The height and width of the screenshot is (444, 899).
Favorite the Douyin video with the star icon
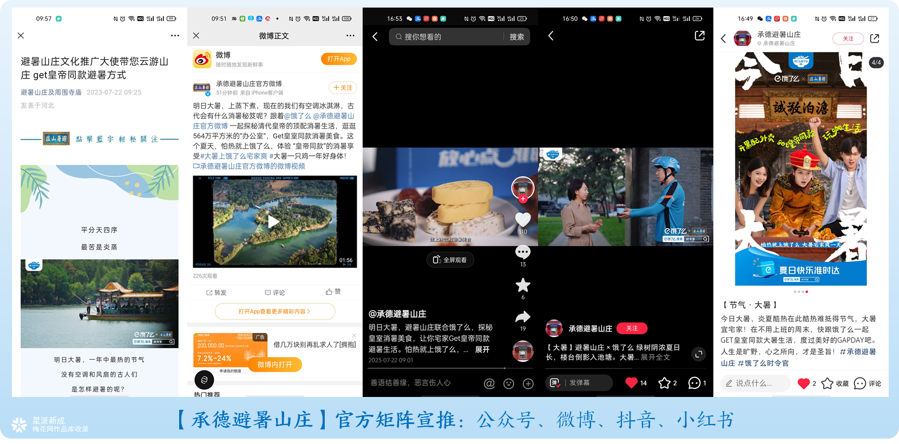pyautogui.click(x=523, y=285)
